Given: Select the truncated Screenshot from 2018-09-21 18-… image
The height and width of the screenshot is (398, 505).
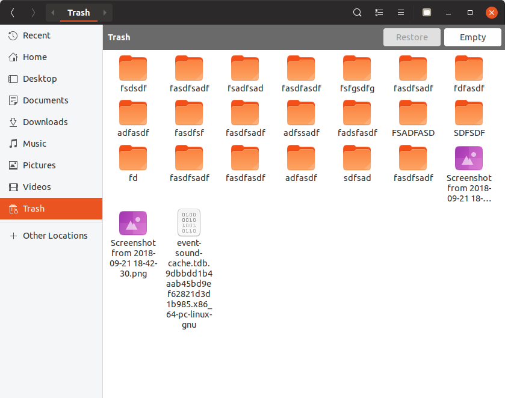Looking at the screenshot, I should pyautogui.click(x=469, y=174).
